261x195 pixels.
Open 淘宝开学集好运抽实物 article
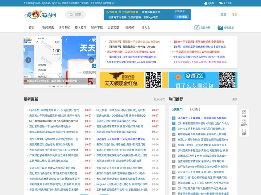[54, 139]
